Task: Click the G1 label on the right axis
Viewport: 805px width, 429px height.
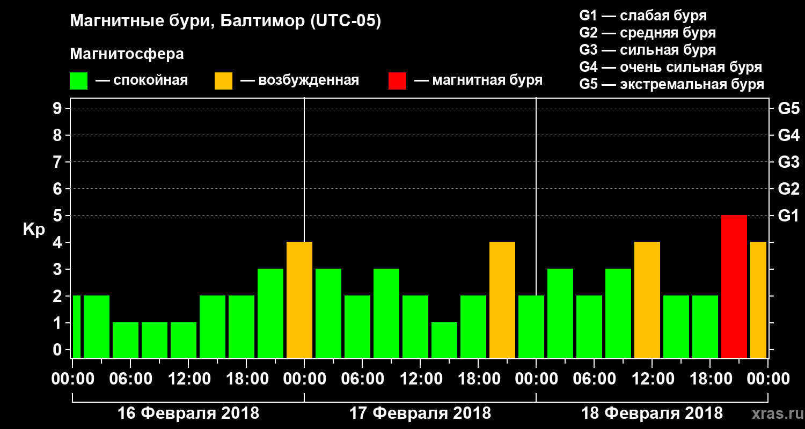Action: [788, 216]
